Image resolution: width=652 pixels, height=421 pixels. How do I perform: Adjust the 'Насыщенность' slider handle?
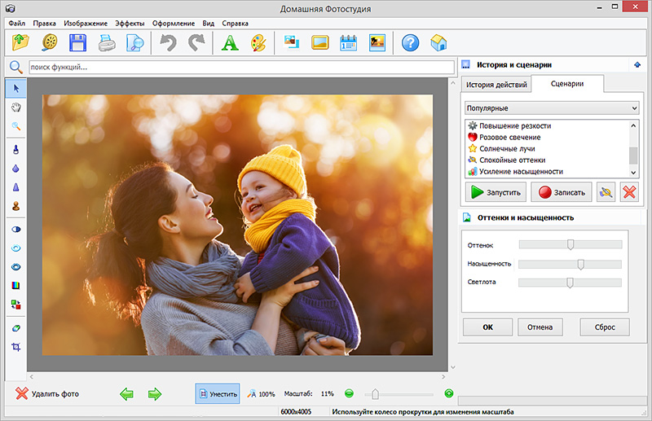point(580,264)
